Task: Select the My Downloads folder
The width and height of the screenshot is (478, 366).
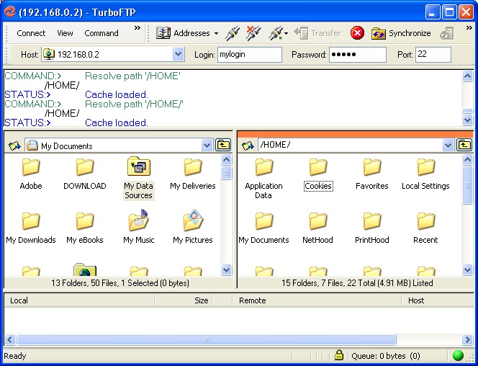Action: click(31, 228)
